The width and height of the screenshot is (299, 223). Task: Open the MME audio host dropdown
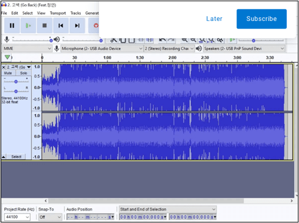27,49
